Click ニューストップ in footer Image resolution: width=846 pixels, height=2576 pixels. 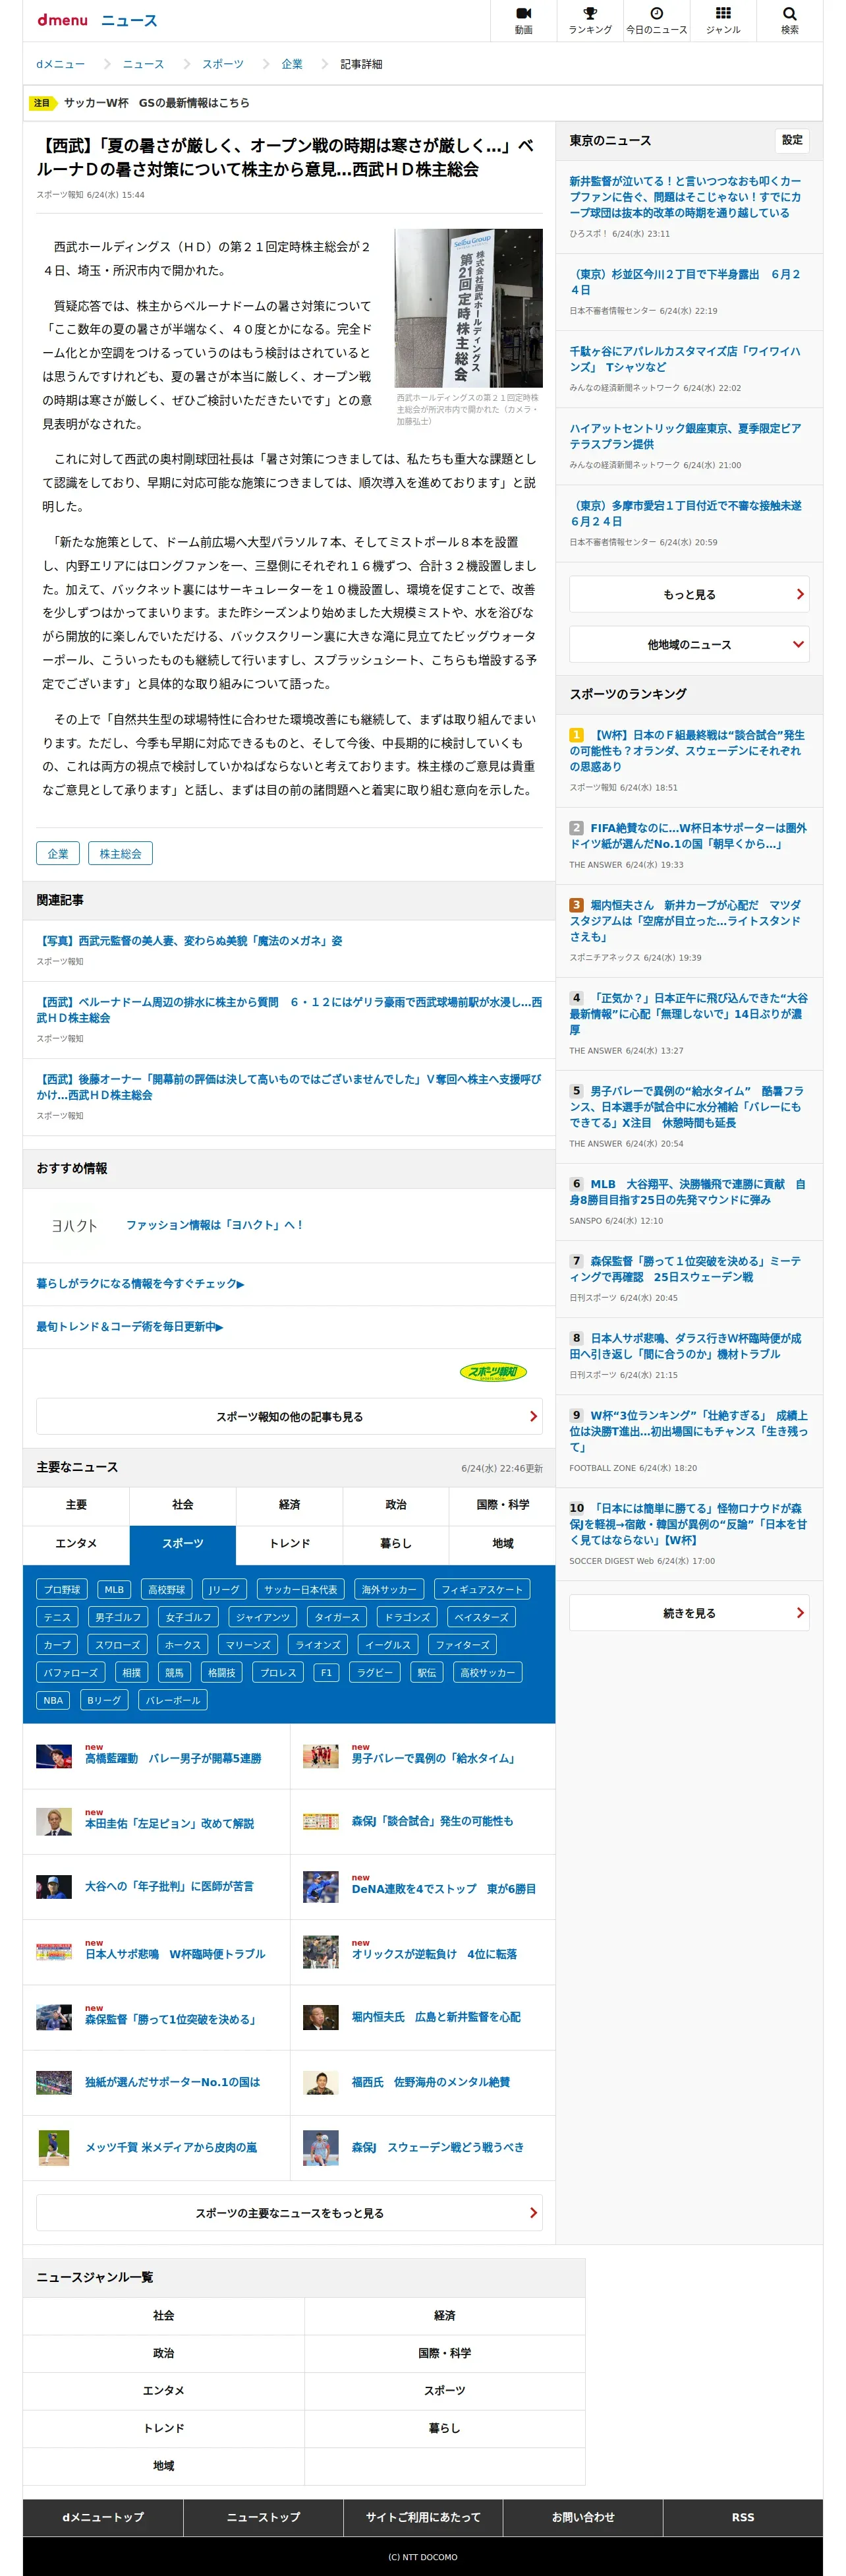point(263,2517)
